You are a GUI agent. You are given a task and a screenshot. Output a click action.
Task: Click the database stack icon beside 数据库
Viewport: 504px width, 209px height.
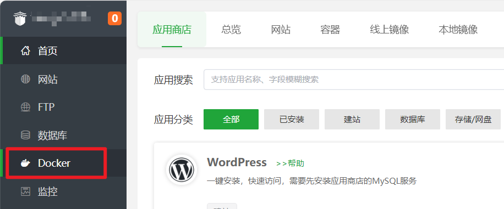point(25,135)
